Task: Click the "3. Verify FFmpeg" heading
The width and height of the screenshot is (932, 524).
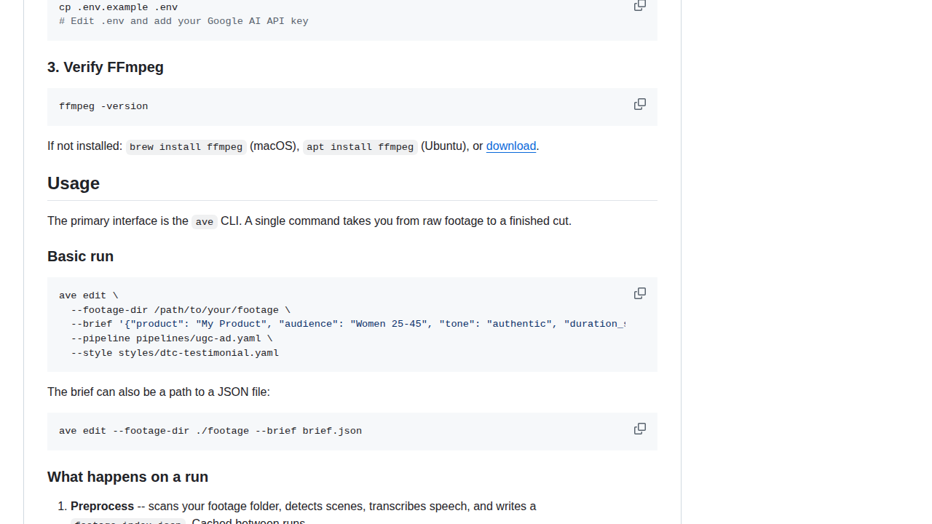Action: 106,67
